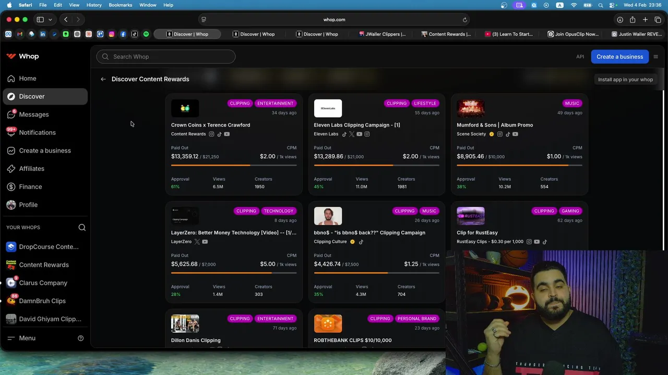Switch to Join OpusClip Now tab
Image resolution: width=668 pixels, height=375 pixels.
[573, 34]
